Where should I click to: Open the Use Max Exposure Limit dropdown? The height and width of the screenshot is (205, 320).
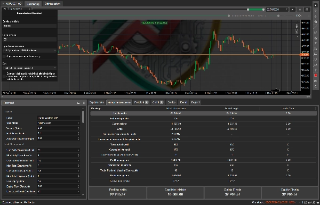pyautogui.click(x=58, y=171)
